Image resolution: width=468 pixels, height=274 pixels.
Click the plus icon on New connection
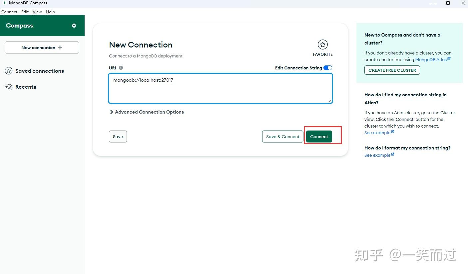click(x=60, y=47)
